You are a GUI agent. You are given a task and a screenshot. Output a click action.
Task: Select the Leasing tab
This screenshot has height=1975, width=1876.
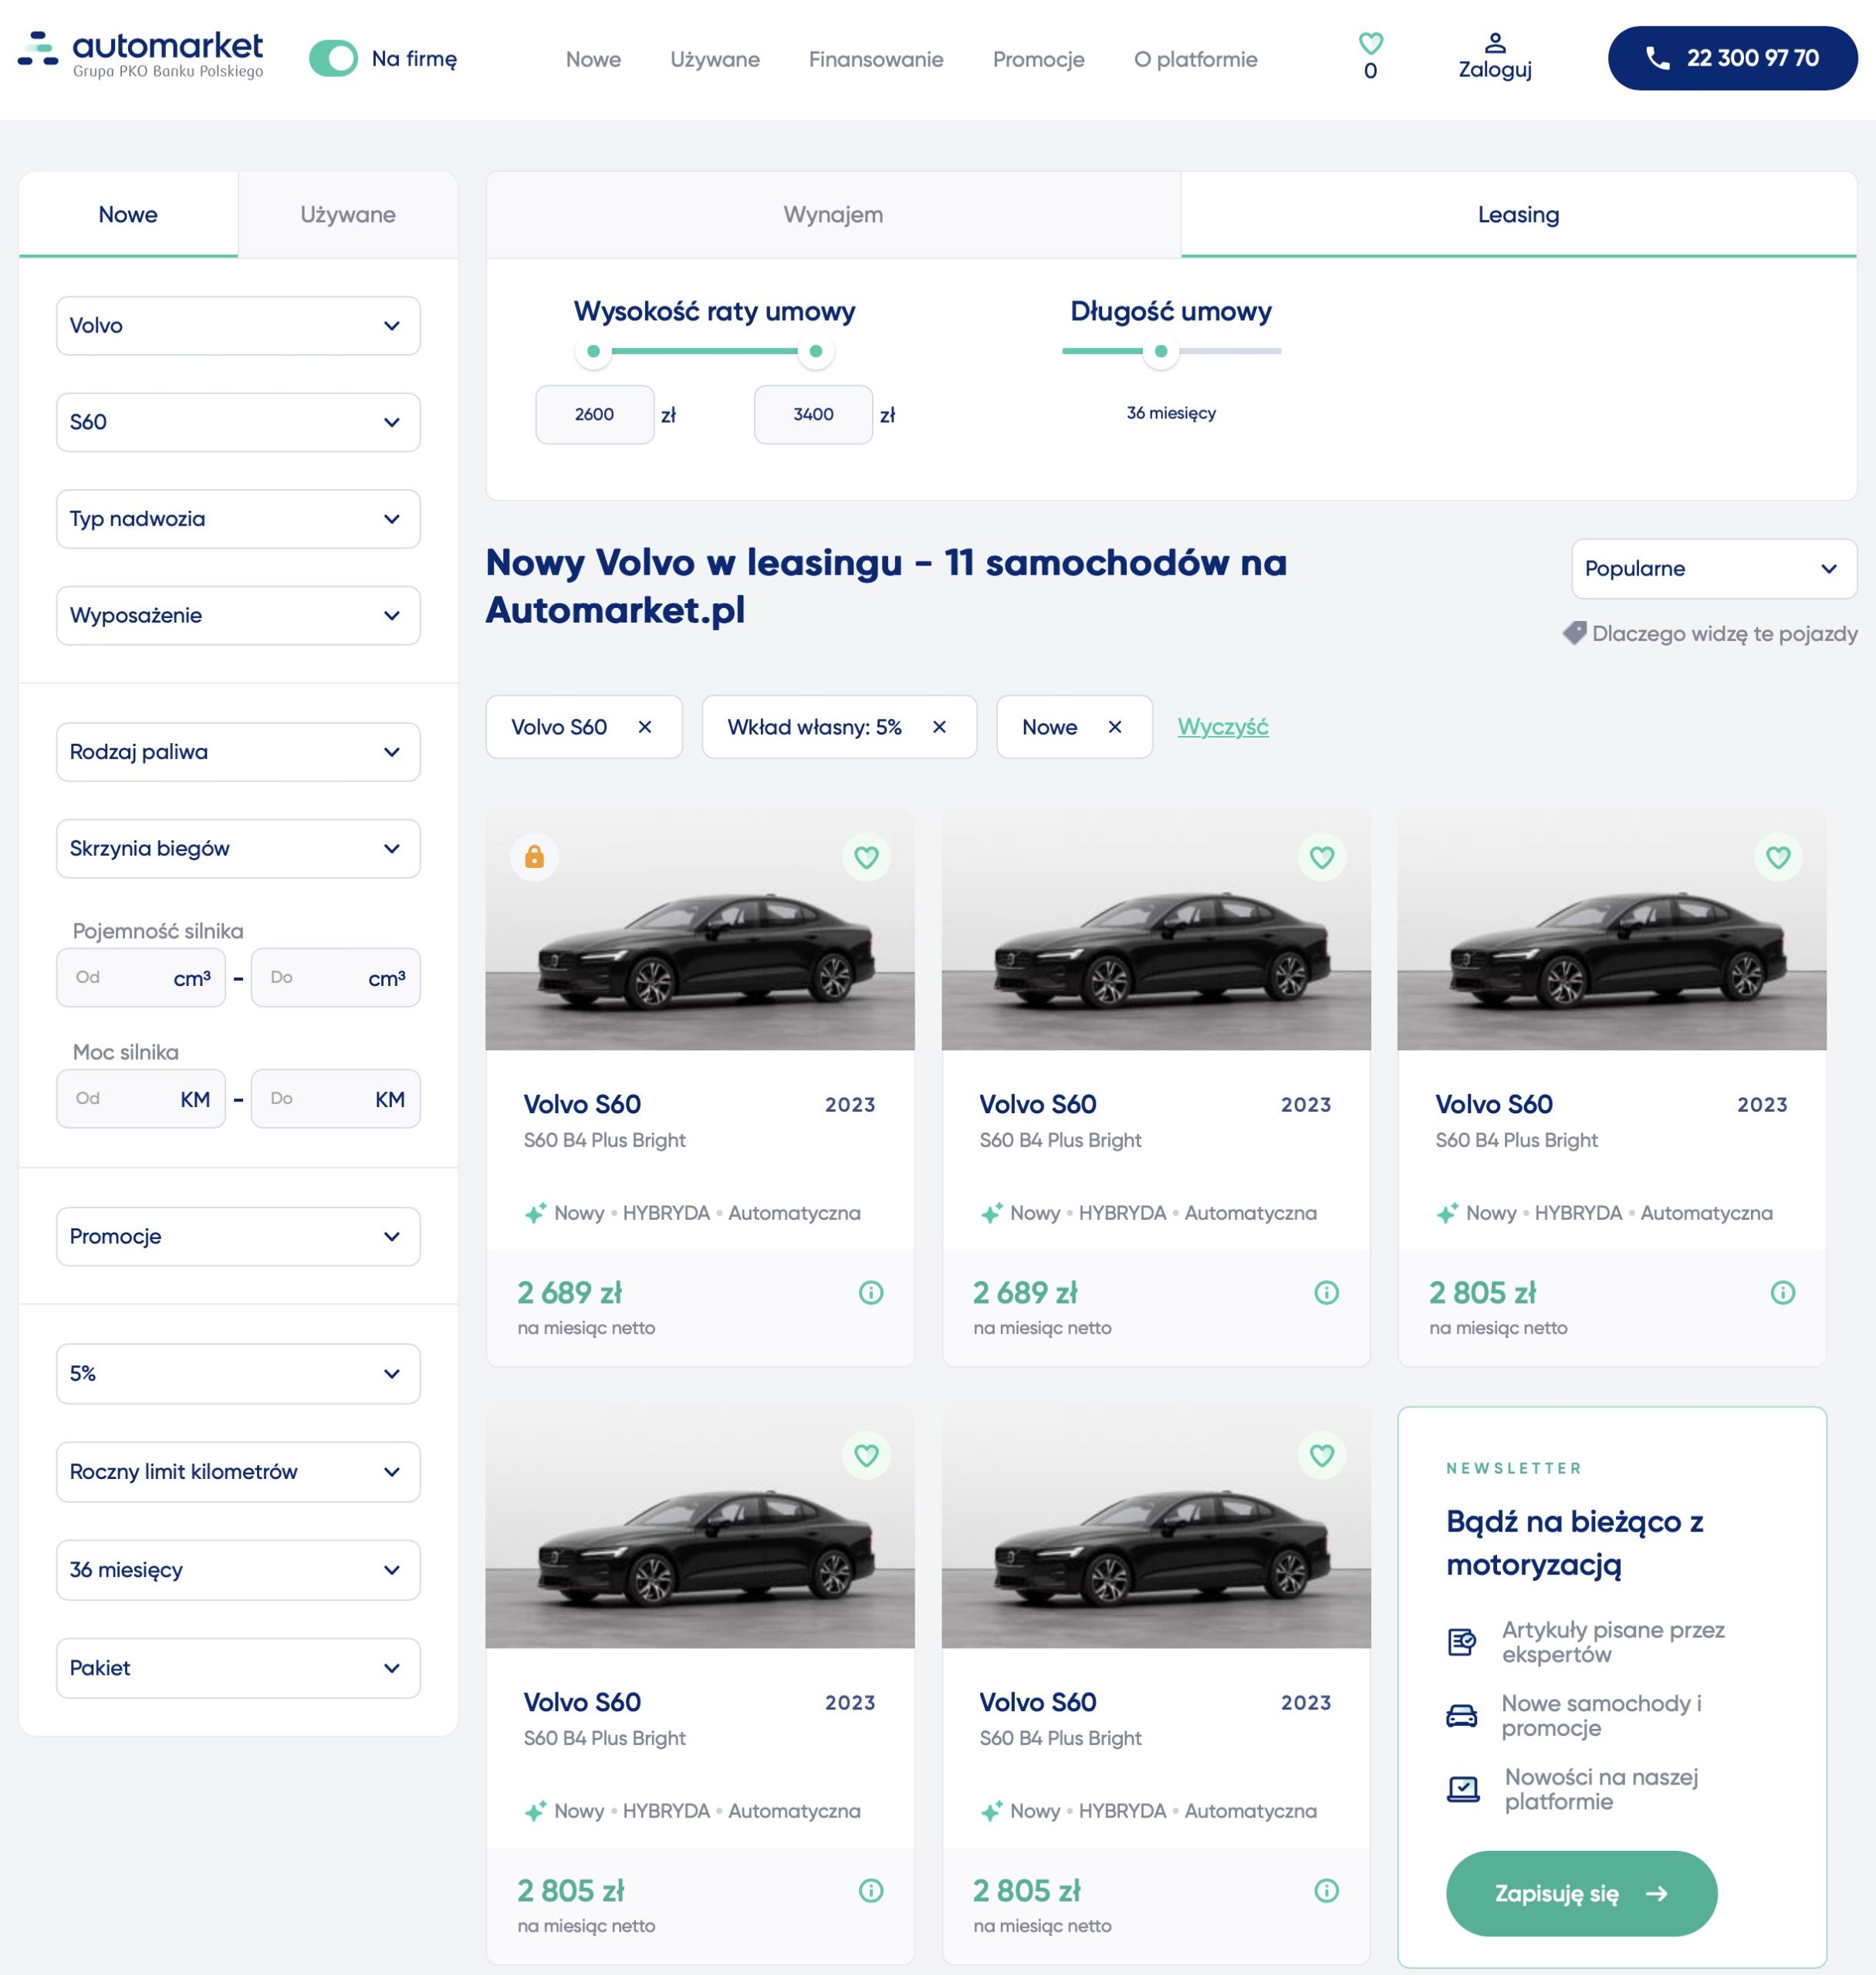click(x=1518, y=214)
